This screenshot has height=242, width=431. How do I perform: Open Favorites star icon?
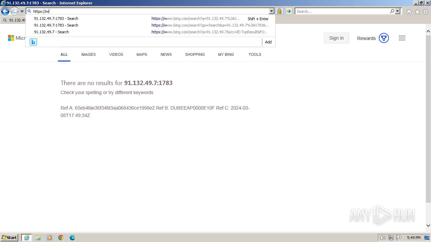pos(417,12)
